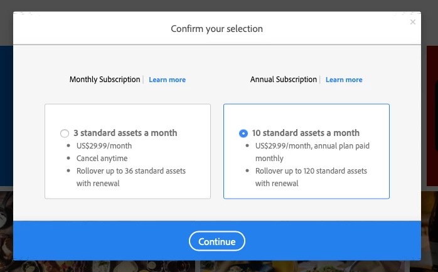Viewport: 438px width, 272px height.
Task: Open Learn more for Monthly Subscription
Action: tap(167, 80)
